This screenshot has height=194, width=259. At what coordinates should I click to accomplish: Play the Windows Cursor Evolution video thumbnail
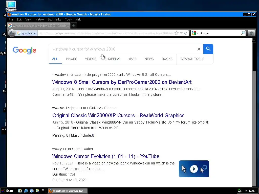pos(194,169)
